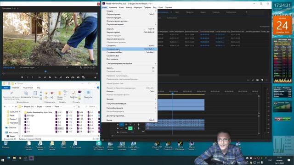This screenshot has width=294, height=165.
Task: Open Explorer address bar history dropdown
Action: (74, 107)
